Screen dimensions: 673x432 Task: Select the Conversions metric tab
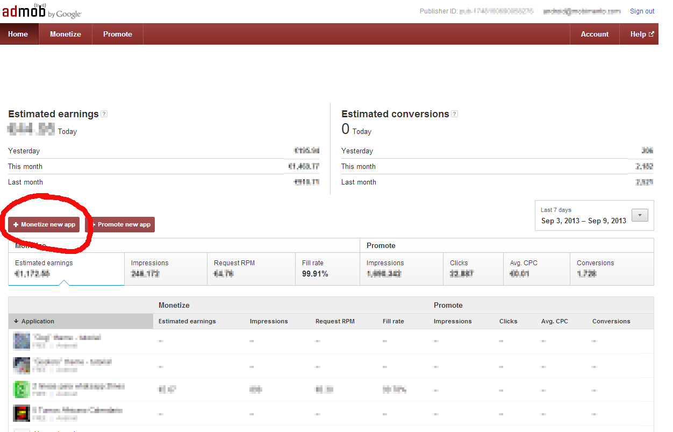(x=612, y=269)
